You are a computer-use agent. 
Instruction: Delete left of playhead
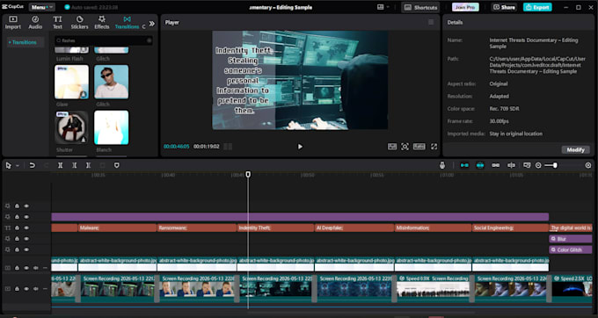point(75,165)
